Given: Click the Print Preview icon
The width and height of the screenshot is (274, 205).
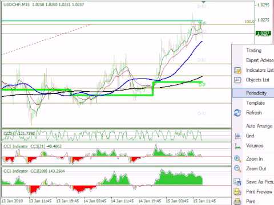Looking at the screenshot, I should pyautogui.click(x=237, y=192).
